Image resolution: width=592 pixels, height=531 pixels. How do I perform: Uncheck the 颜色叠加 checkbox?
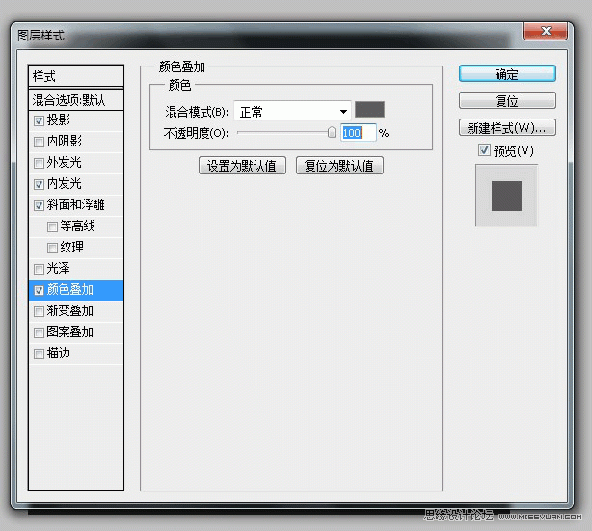coord(39,290)
